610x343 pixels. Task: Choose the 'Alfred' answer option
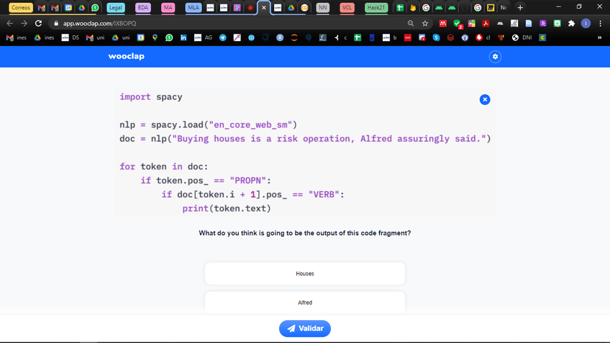point(305,302)
